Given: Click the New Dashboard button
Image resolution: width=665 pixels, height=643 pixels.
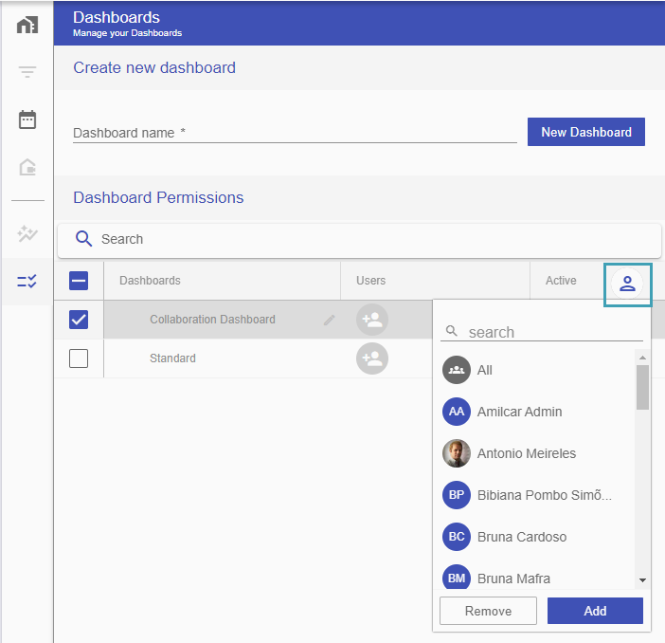Looking at the screenshot, I should point(586,132).
